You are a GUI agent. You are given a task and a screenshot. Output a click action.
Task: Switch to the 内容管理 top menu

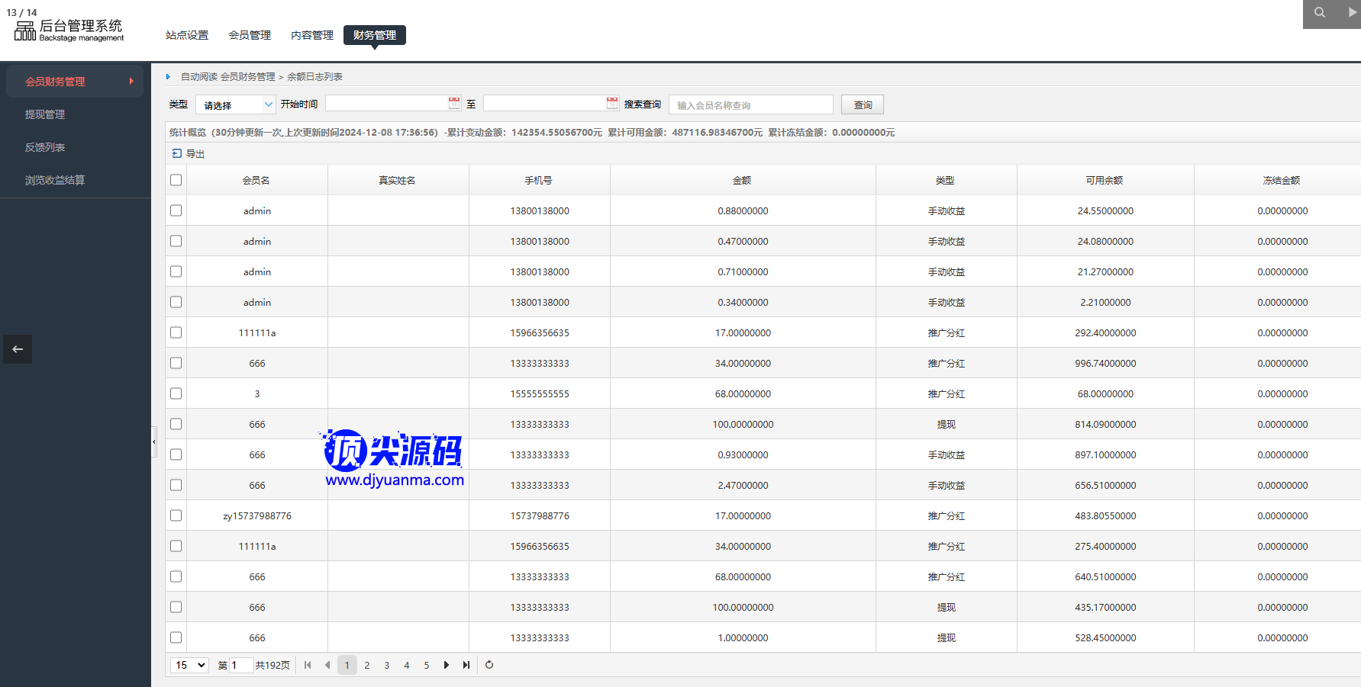(312, 35)
